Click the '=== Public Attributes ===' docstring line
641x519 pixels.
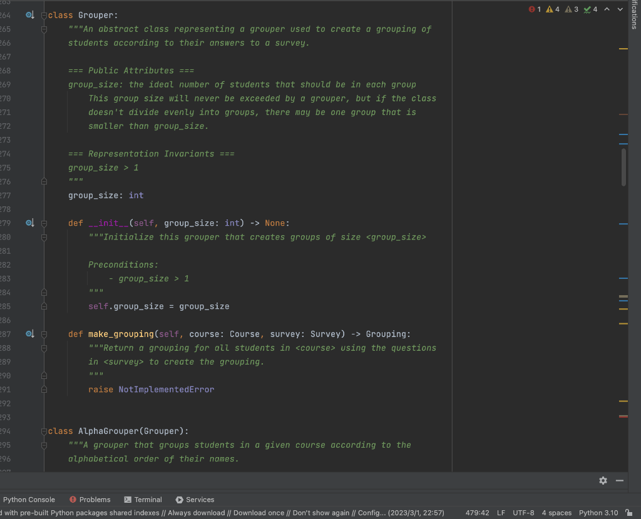tap(131, 71)
